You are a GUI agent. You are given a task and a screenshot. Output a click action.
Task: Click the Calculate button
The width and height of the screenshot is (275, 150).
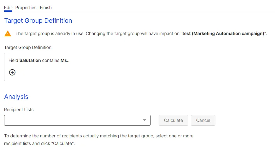[173, 120]
